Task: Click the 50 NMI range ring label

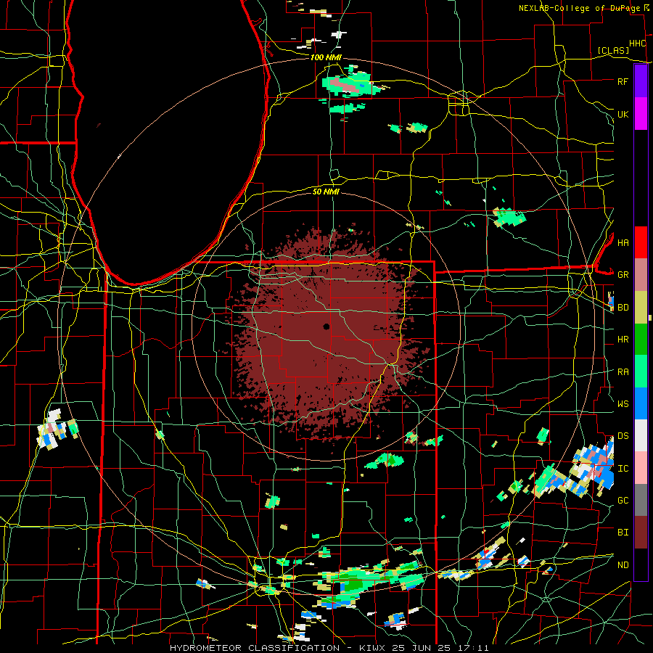Action: pyautogui.click(x=326, y=192)
